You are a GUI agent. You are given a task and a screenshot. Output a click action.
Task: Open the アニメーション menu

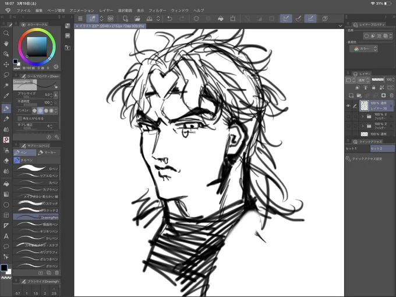(82, 10)
